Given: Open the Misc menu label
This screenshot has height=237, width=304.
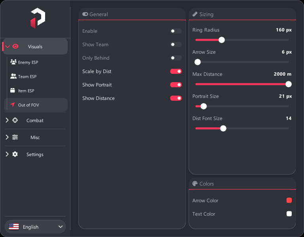Looking at the screenshot, I should 35,137.
